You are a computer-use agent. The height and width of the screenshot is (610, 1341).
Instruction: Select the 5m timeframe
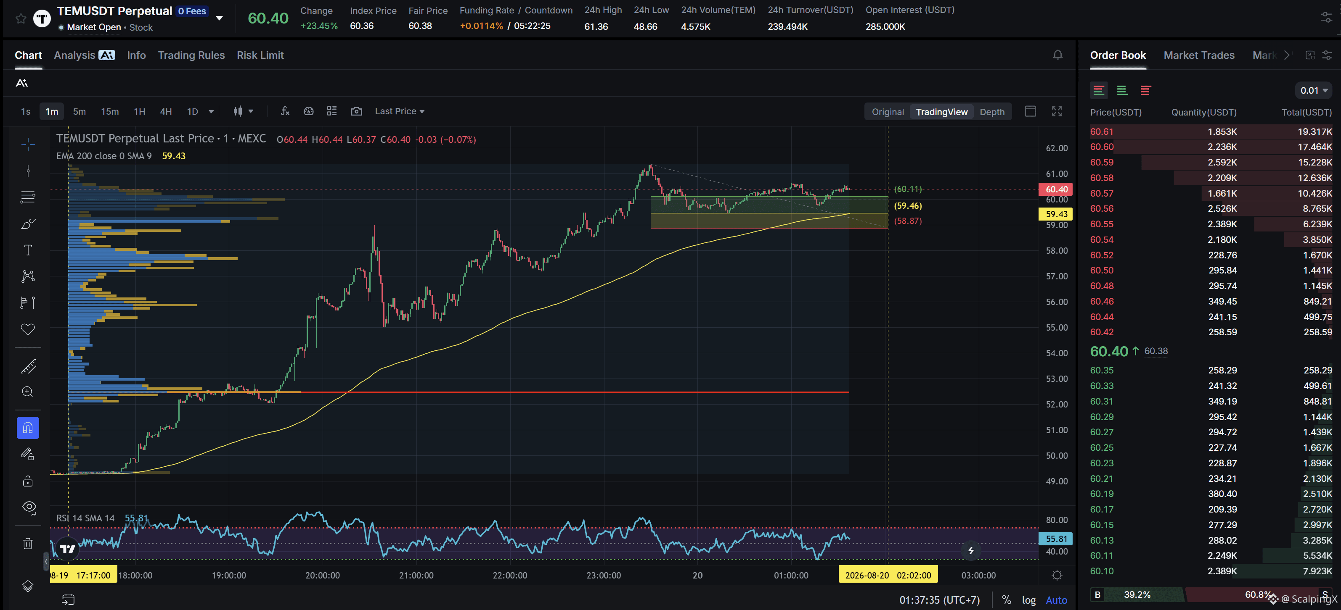coord(79,111)
